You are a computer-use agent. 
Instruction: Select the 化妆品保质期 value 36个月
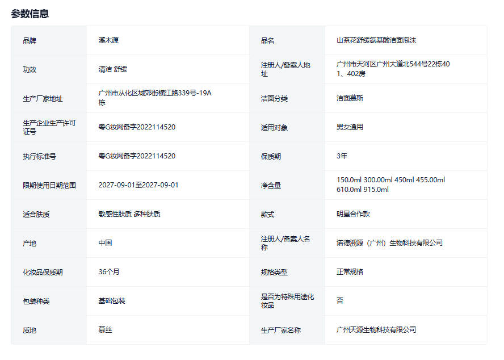[109, 272]
